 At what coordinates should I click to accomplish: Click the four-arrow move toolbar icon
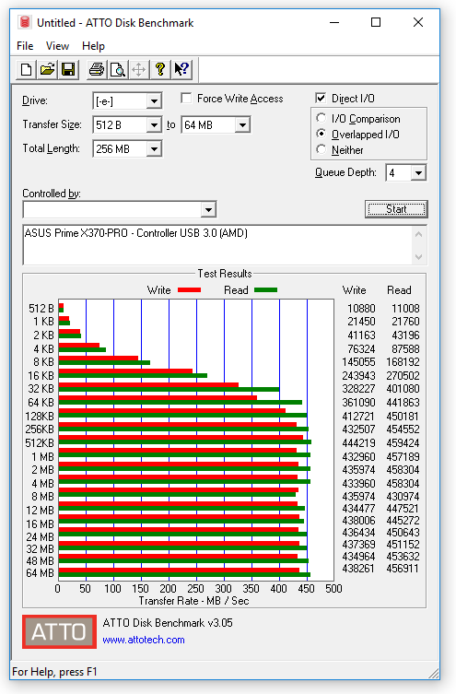click(x=139, y=69)
